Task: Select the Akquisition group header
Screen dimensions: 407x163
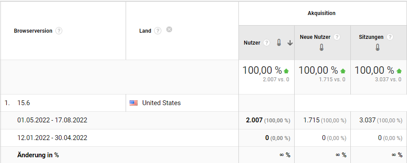Action: [x=322, y=13]
